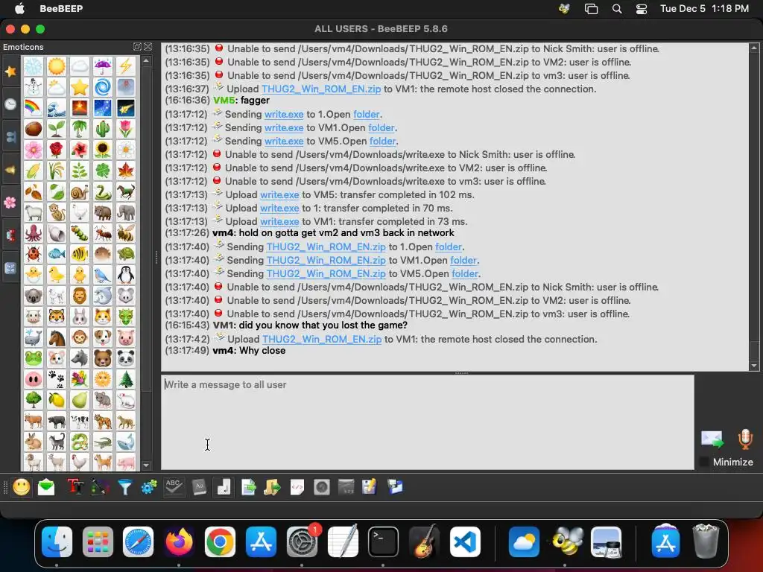Click emoticon list scroll up arrow
The image size is (763, 572).
(146, 61)
